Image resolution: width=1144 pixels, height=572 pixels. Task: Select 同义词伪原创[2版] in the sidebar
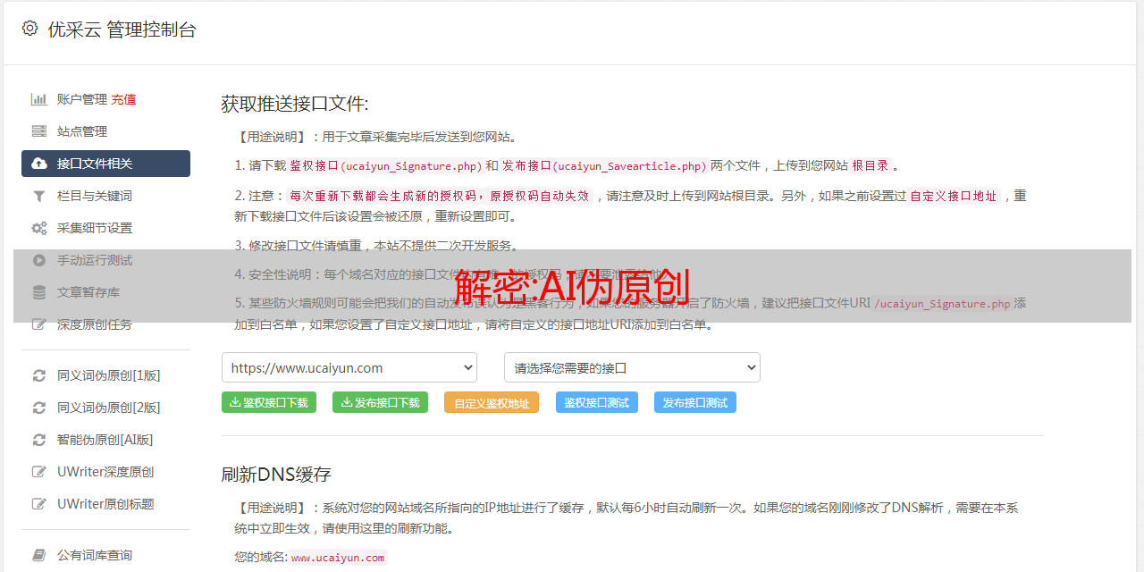[108, 408]
